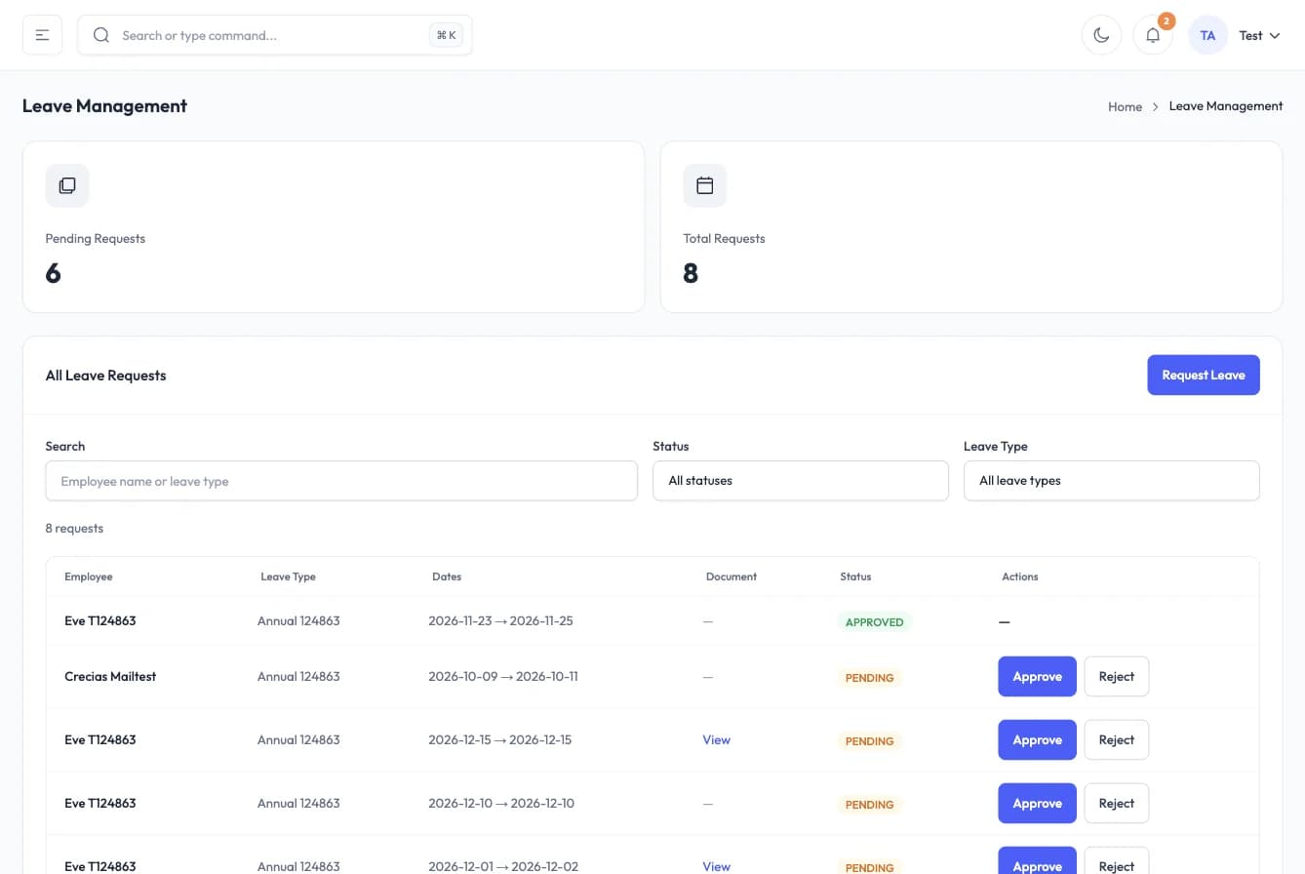Click the '8 requests' count text

(74, 529)
